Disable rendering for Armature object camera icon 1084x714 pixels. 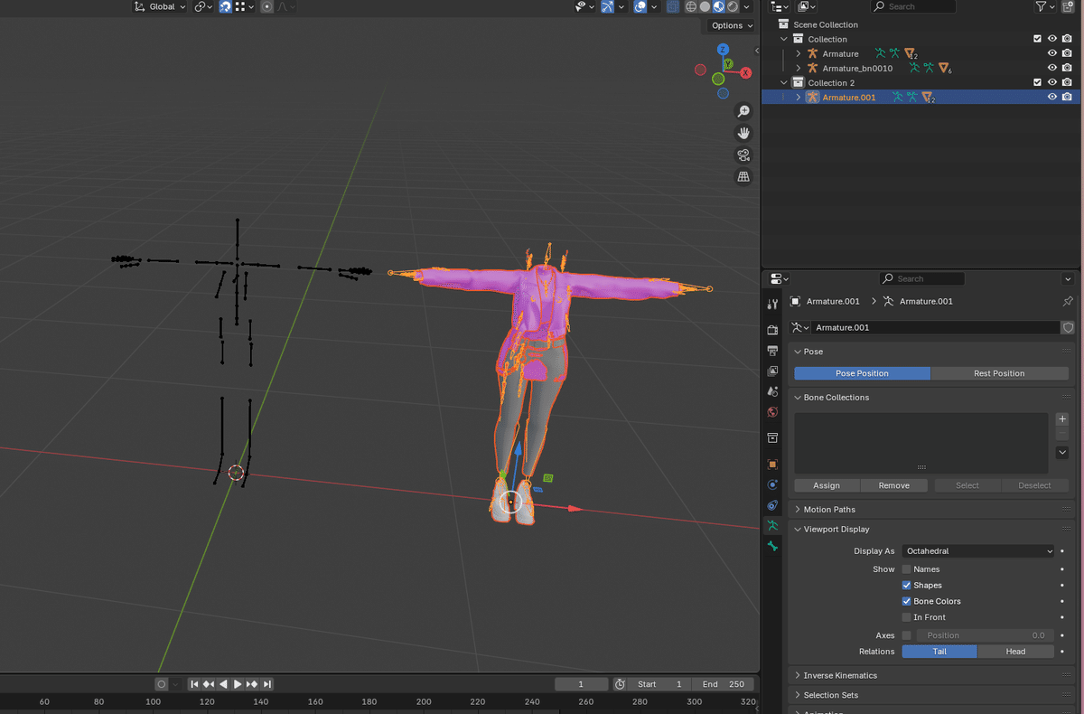pos(1067,53)
